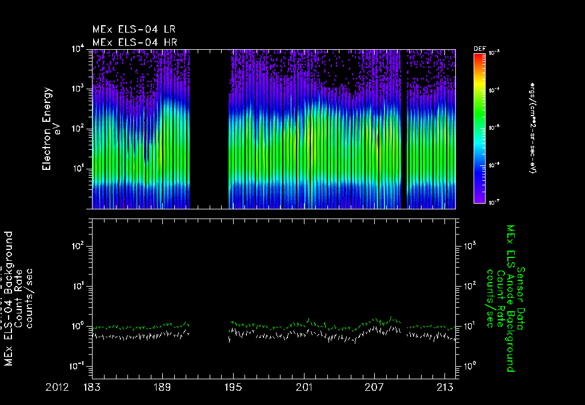Screen dimensions: 585x405
Task: Click the 10^-7 label on the color bar
Action: 494,202
